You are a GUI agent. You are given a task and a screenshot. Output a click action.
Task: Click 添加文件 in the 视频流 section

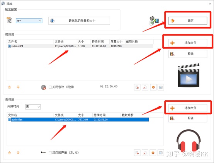(188, 43)
